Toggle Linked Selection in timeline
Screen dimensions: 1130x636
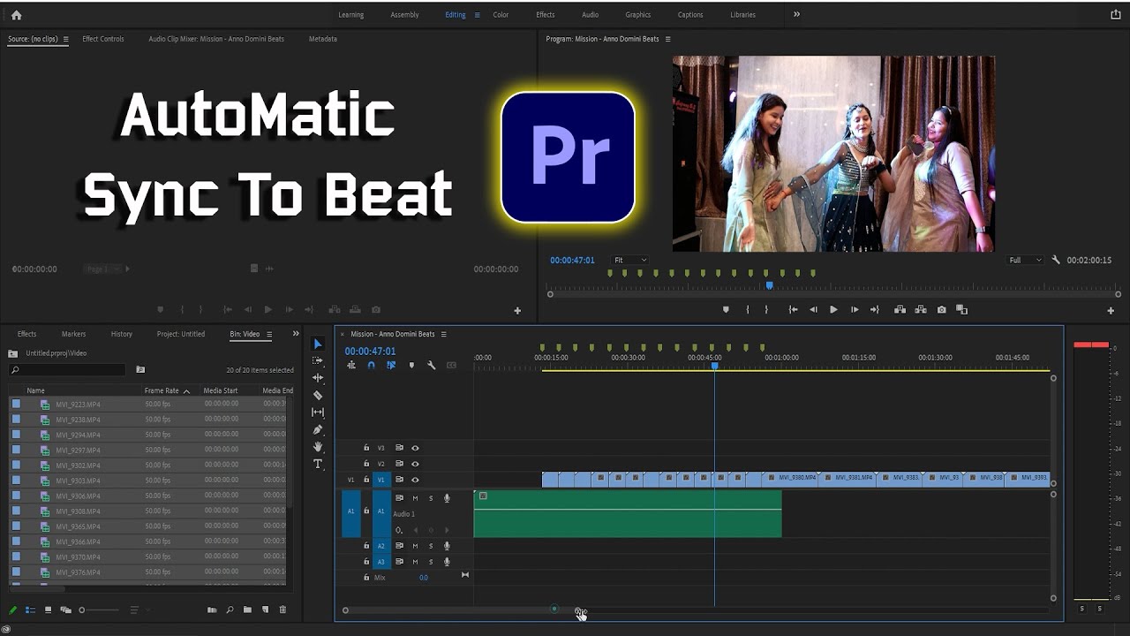click(x=391, y=365)
